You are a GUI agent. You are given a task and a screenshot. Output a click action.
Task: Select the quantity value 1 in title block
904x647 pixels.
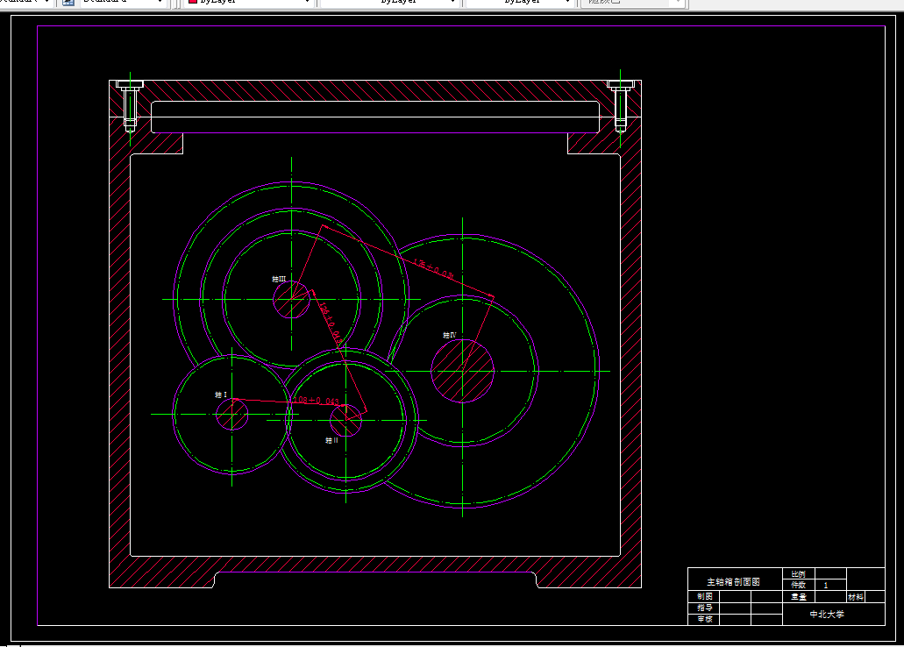tap(826, 586)
